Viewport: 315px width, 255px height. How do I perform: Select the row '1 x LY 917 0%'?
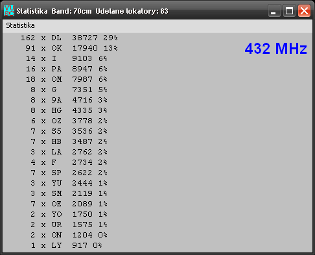(67, 245)
